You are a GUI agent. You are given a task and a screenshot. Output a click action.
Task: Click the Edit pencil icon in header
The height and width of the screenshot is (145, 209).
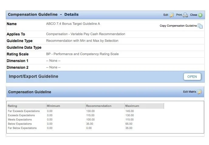(x=171, y=15)
